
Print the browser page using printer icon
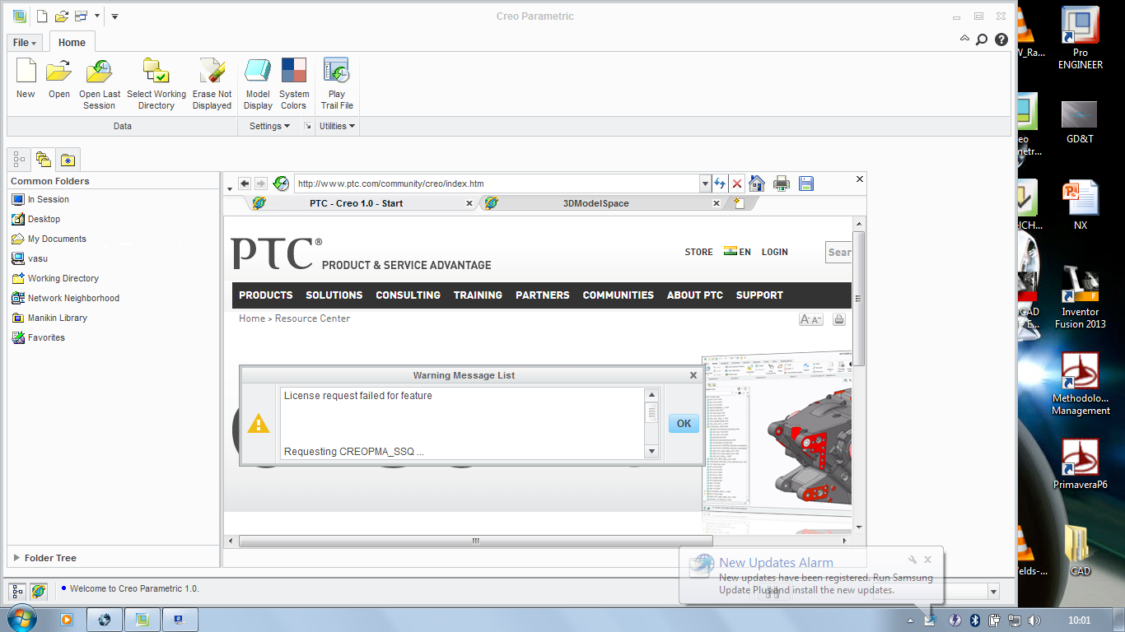point(782,184)
